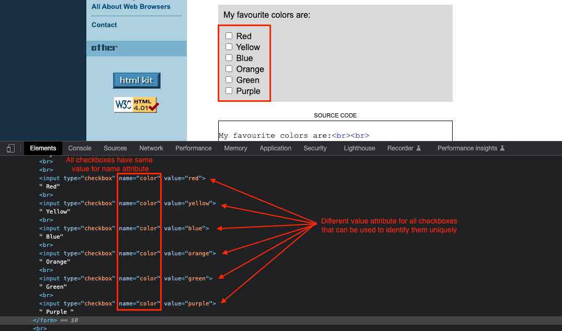Viewport: 562px width, 331px height.
Task: Check the Purple checkbox
Action: 229,91
